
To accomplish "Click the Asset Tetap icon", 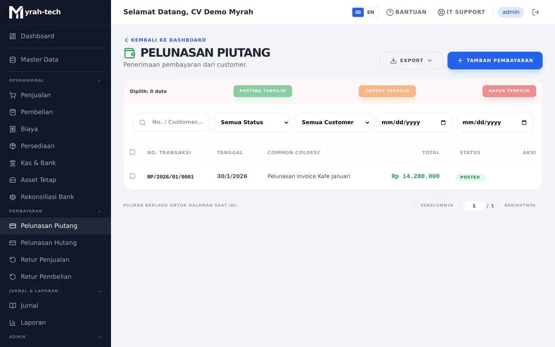I will [13, 180].
